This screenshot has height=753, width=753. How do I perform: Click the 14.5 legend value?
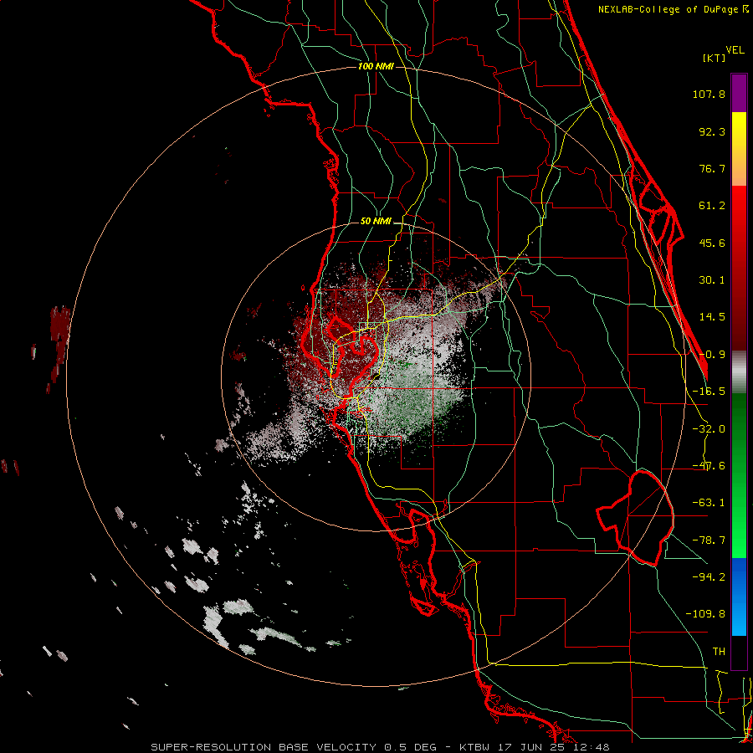click(x=712, y=317)
